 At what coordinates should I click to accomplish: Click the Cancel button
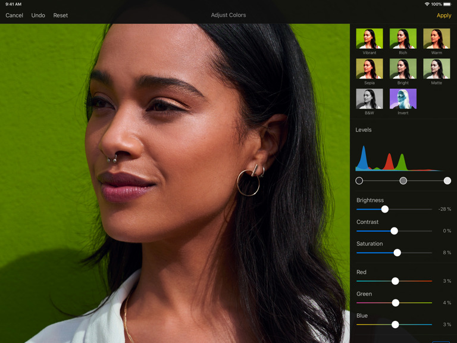pos(14,15)
